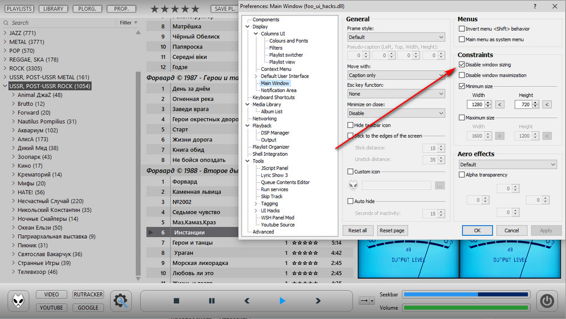Image resolution: width=566 pixels, height=319 pixels.
Task: Click the magnifier gear search icon
Action: (121, 301)
